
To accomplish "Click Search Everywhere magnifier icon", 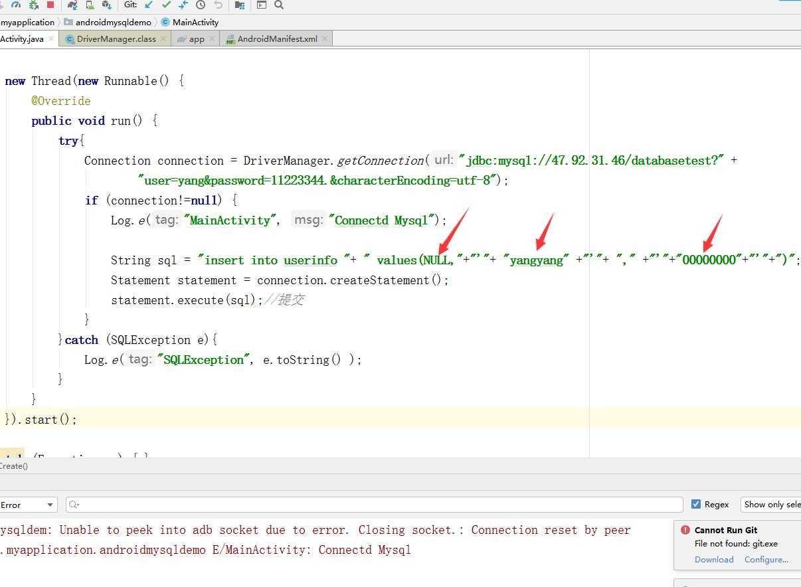I will [x=279, y=5].
